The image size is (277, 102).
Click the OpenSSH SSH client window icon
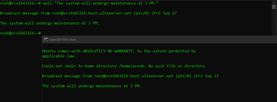point(46,40)
